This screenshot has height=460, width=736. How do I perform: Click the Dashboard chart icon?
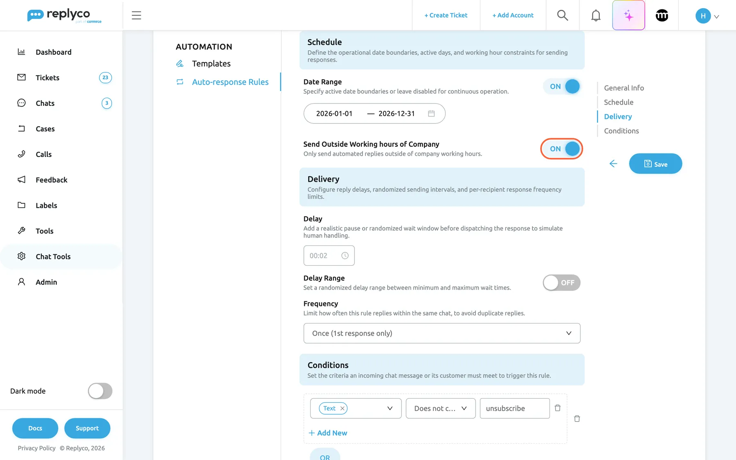[x=21, y=52]
